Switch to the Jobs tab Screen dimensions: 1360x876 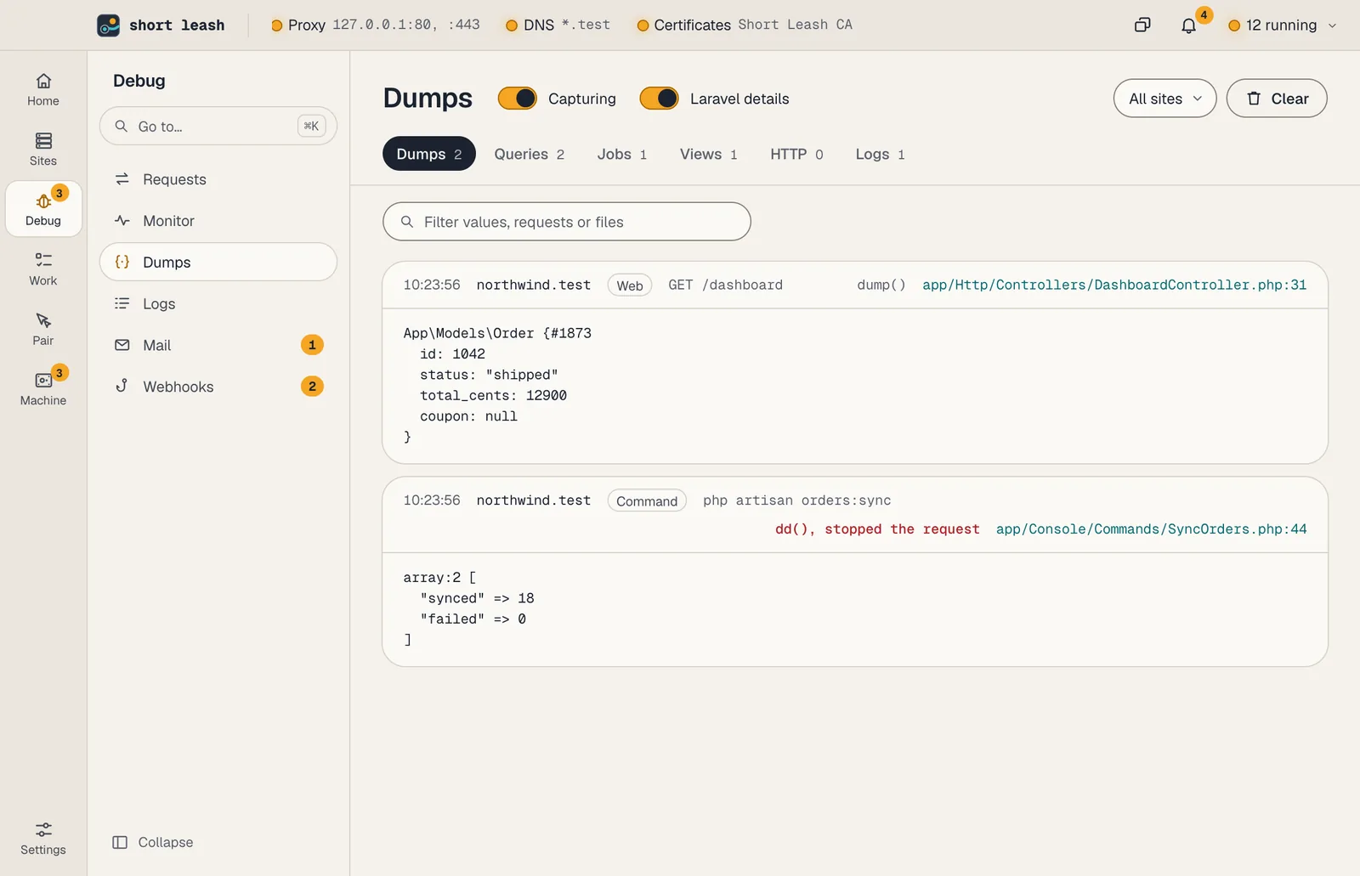coord(622,154)
